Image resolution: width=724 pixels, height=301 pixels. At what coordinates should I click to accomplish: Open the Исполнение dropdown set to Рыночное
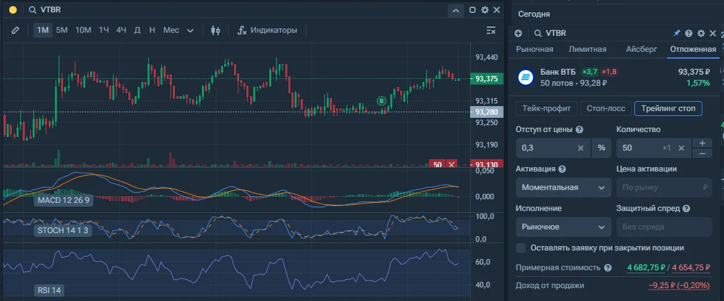pos(563,227)
